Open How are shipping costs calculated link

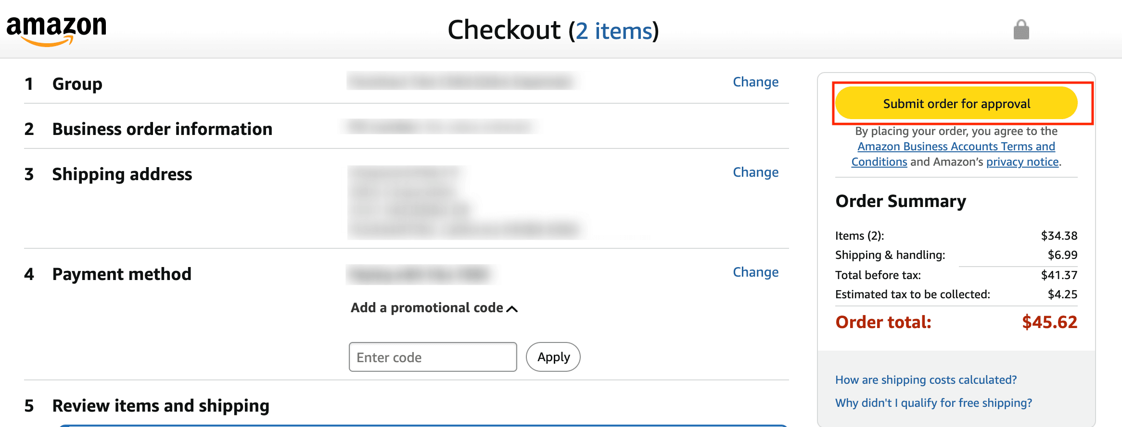click(x=925, y=379)
